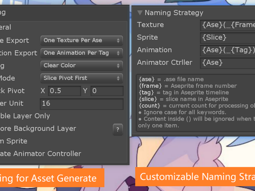Click the pivot X field showing 0.5
The image size is (255, 191).
[x=64, y=91]
